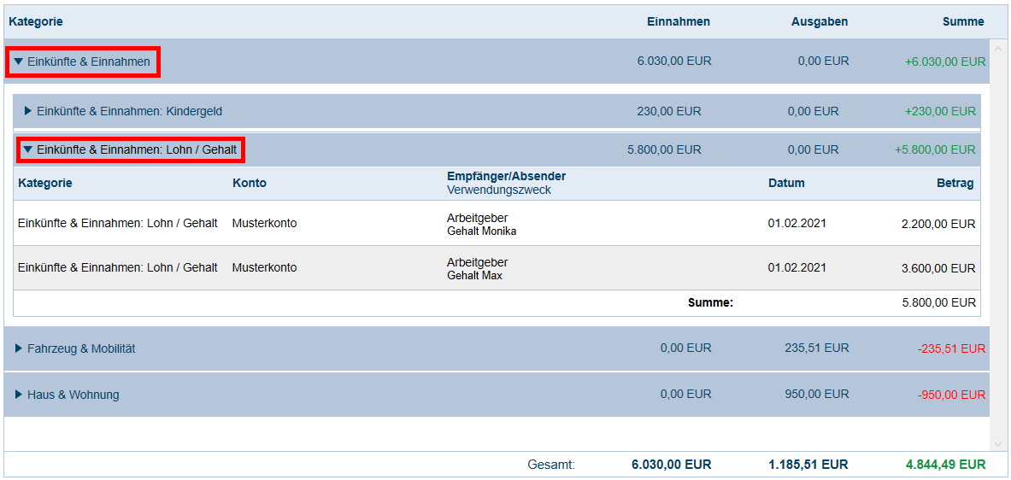Click the Empfänger/Absender column header
This screenshot has width=1011, height=480.
point(506,176)
